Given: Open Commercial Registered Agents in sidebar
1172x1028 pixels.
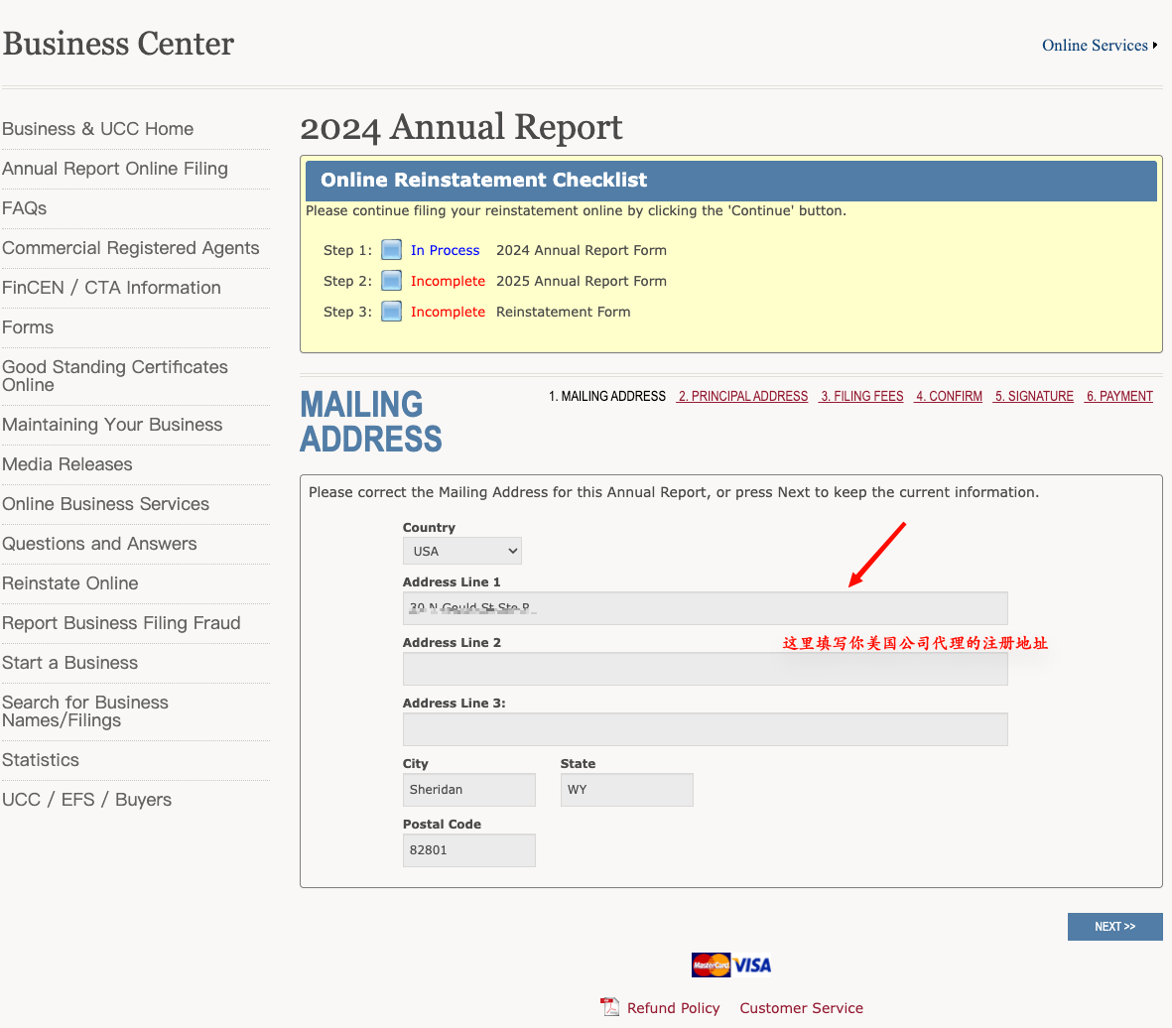Looking at the screenshot, I should point(131,248).
